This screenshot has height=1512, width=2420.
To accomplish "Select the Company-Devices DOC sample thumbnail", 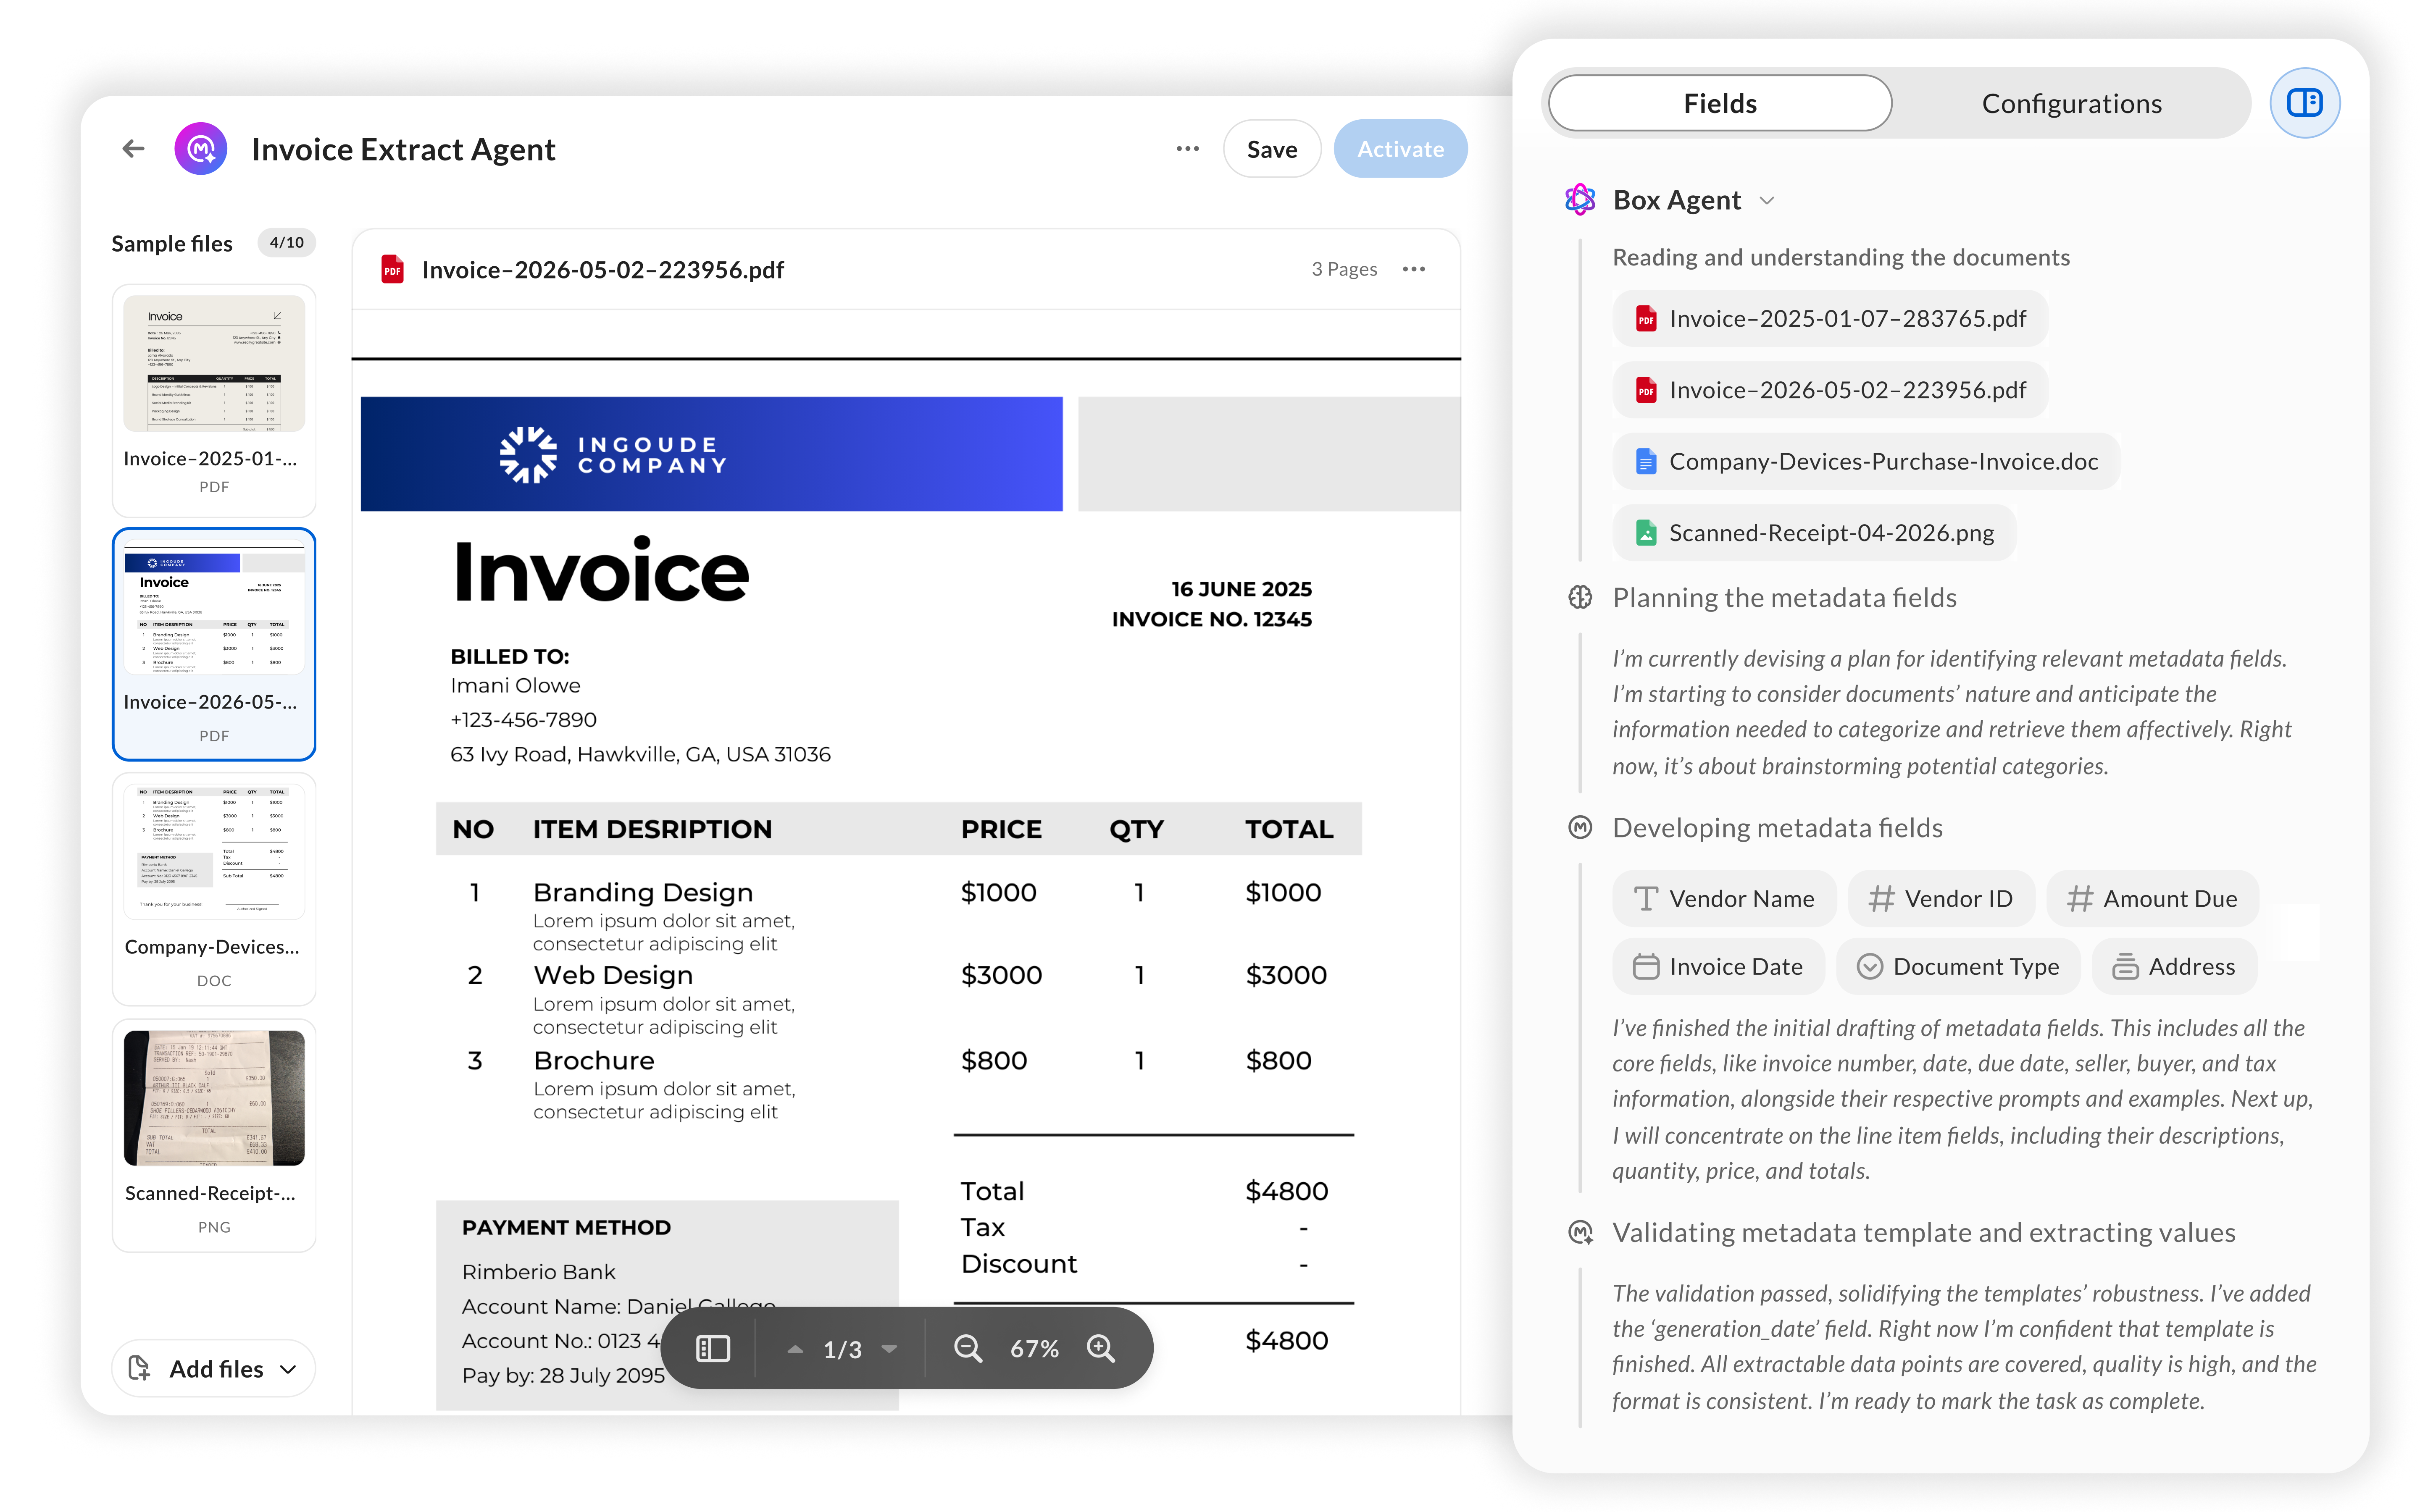I will pos(214,889).
